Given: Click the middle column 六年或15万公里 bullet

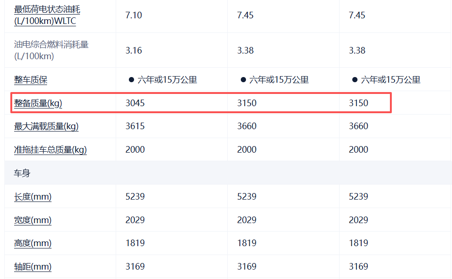Looking at the screenshot, I should [x=243, y=80].
